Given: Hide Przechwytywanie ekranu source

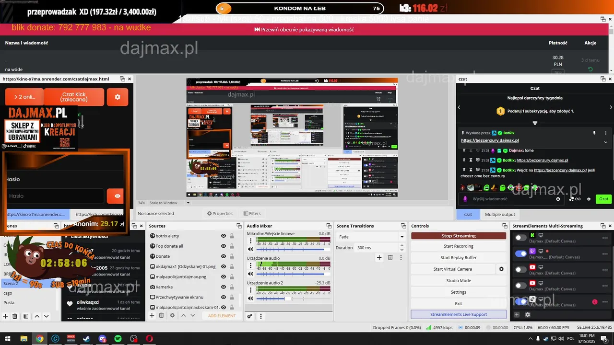Looking at the screenshot, I should point(223,297).
